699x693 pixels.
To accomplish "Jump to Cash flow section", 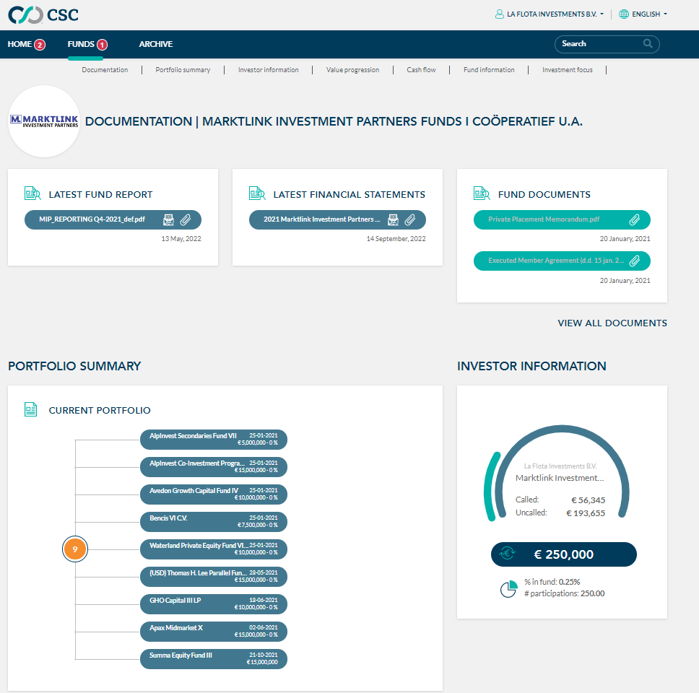I will point(421,70).
